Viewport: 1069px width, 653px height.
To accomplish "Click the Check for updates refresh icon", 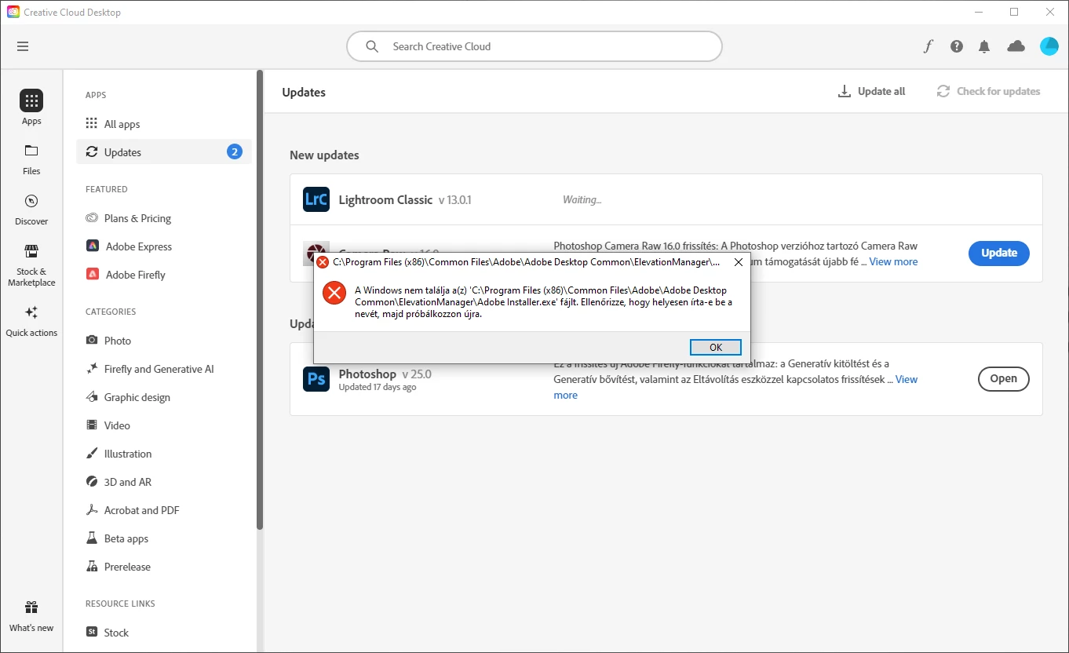I will pos(943,91).
